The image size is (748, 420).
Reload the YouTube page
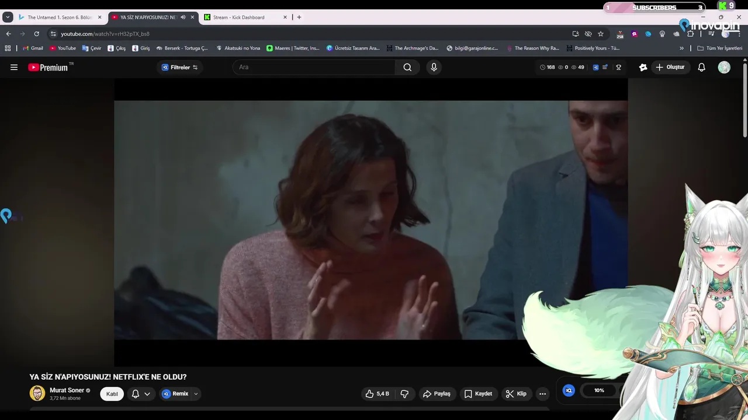pos(36,34)
